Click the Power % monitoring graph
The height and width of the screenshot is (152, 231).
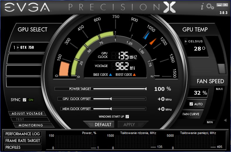pos(75,141)
